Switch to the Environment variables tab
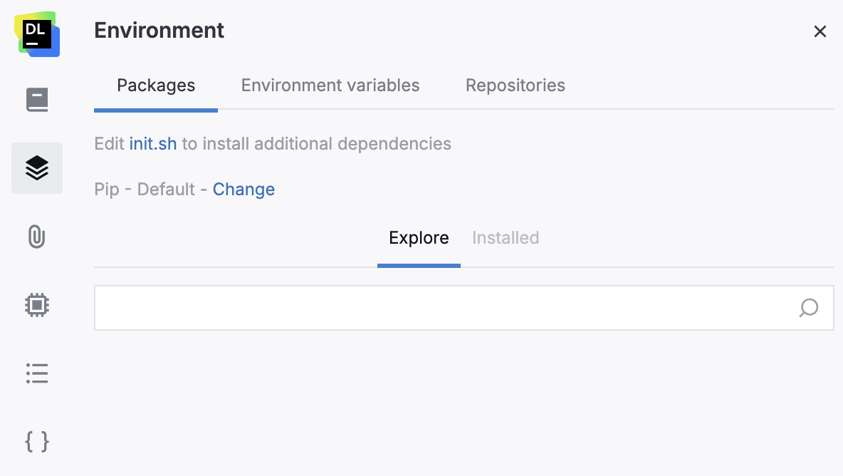The height and width of the screenshot is (476, 843). click(x=330, y=85)
